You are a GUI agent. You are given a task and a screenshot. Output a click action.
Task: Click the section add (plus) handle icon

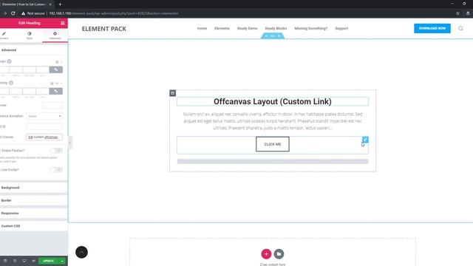[266, 36]
